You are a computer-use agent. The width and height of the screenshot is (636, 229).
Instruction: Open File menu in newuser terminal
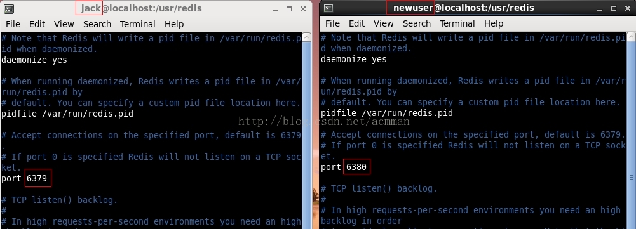[x=332, y=23]
